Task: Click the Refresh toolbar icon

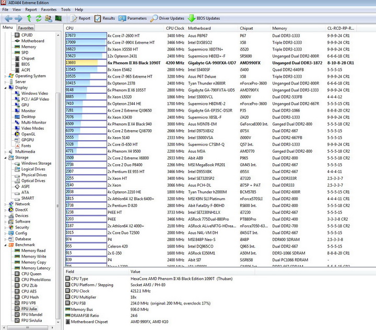Action: coord(39,18)
